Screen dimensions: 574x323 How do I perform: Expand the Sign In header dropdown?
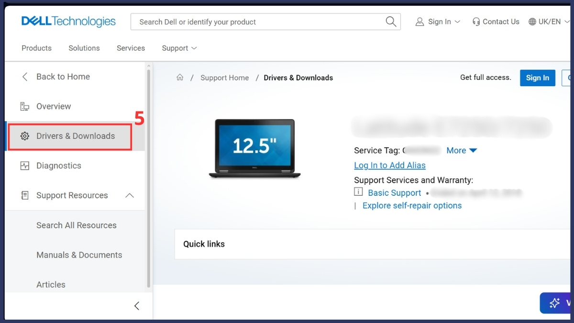point(438,22)
